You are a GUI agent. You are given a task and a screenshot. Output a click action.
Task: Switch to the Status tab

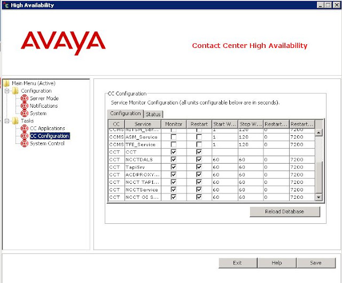[153, 114]
